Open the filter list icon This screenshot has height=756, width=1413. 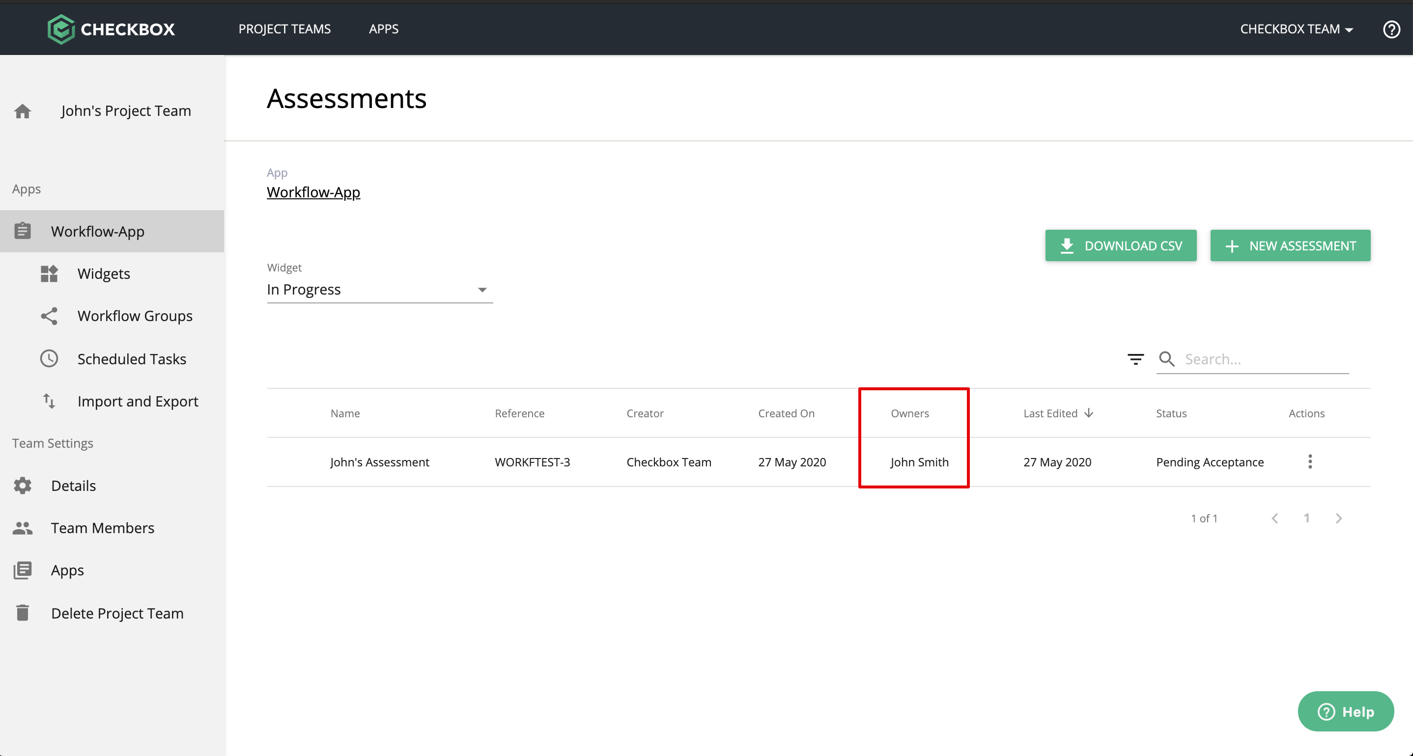point(1135,359)
